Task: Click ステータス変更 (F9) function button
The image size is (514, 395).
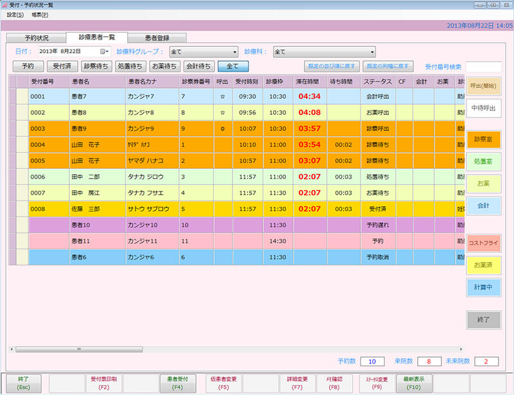Action: 377,383
